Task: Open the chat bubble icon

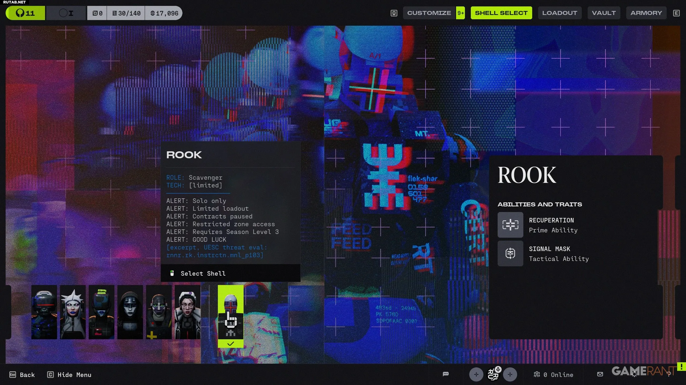Action: [x=446, y=374]
